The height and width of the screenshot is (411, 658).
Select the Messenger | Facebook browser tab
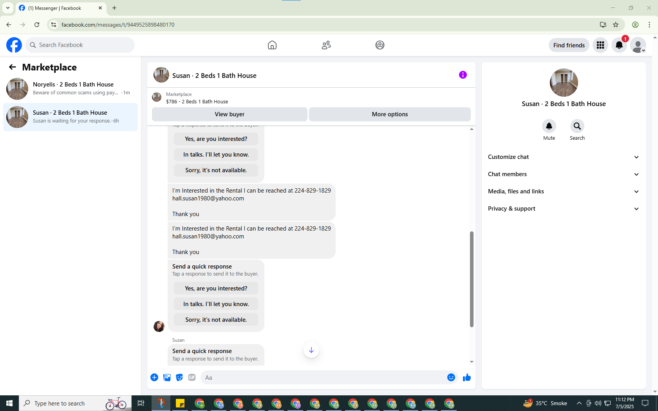61,8
